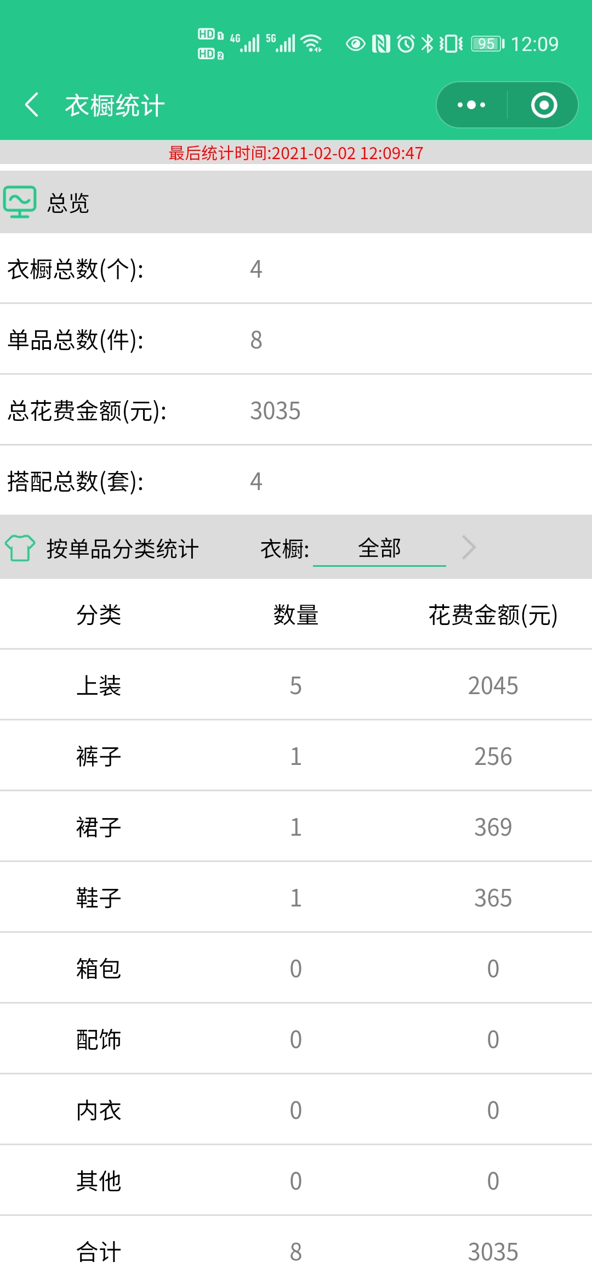
Task: Tap the last statistics time text
Action: click(296, 153)
